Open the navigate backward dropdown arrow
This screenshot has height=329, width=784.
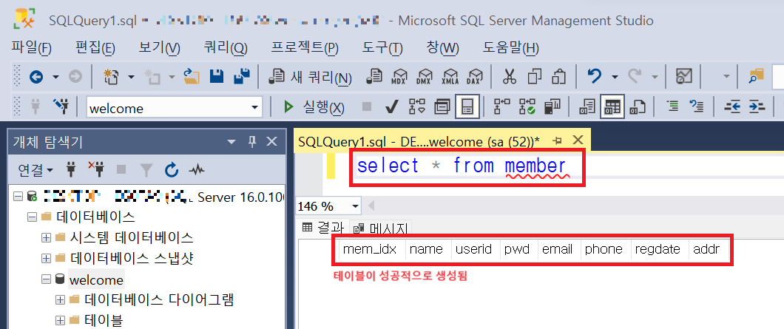tap(55, 77)
